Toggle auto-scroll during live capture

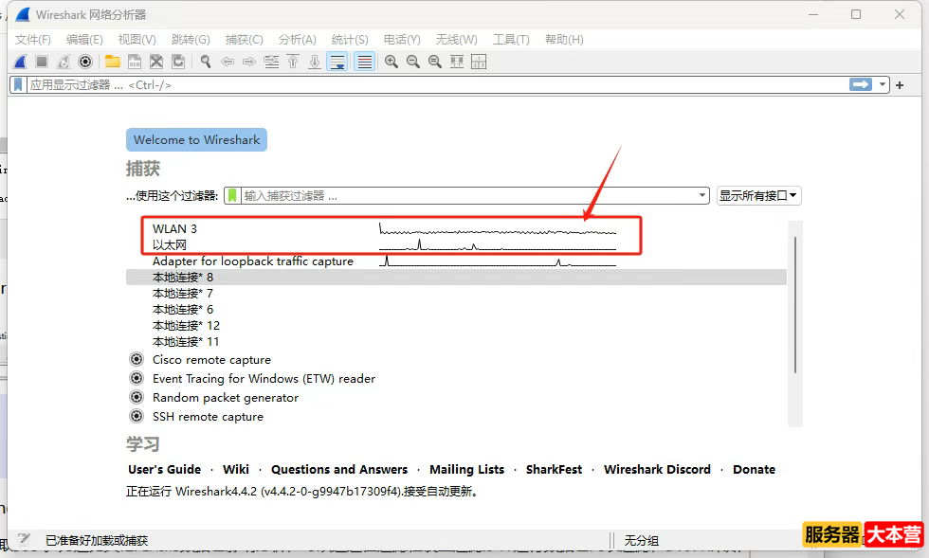337,62
